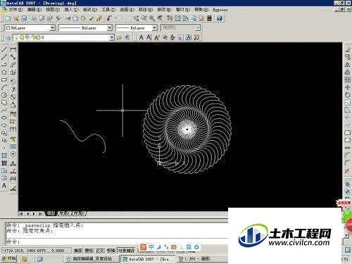Select the Construction Line tool

click(4, 57)
